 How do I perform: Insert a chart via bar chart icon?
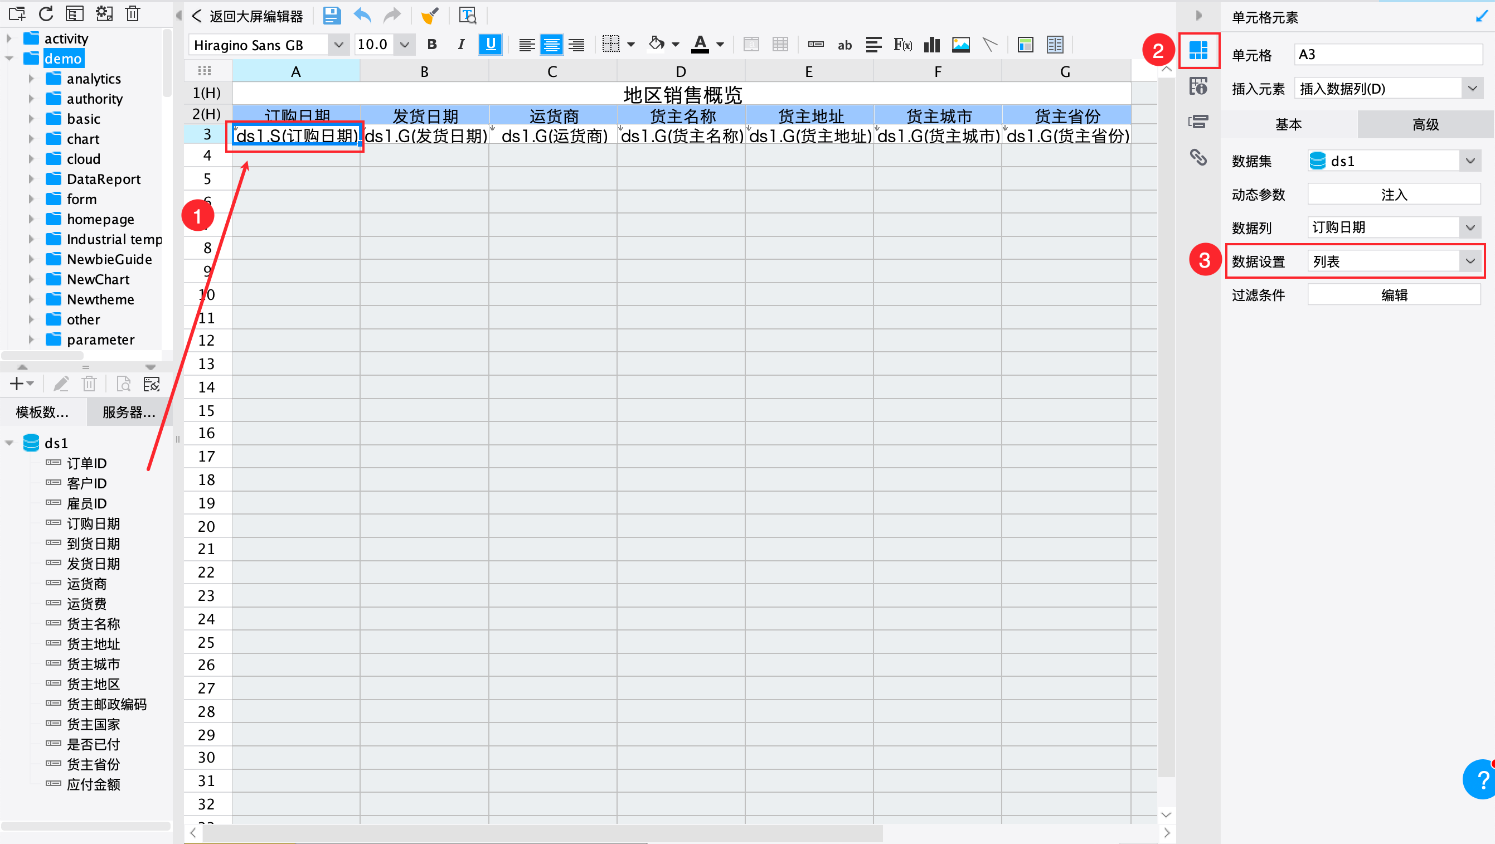pyautogui.click(x=931, y=45)
